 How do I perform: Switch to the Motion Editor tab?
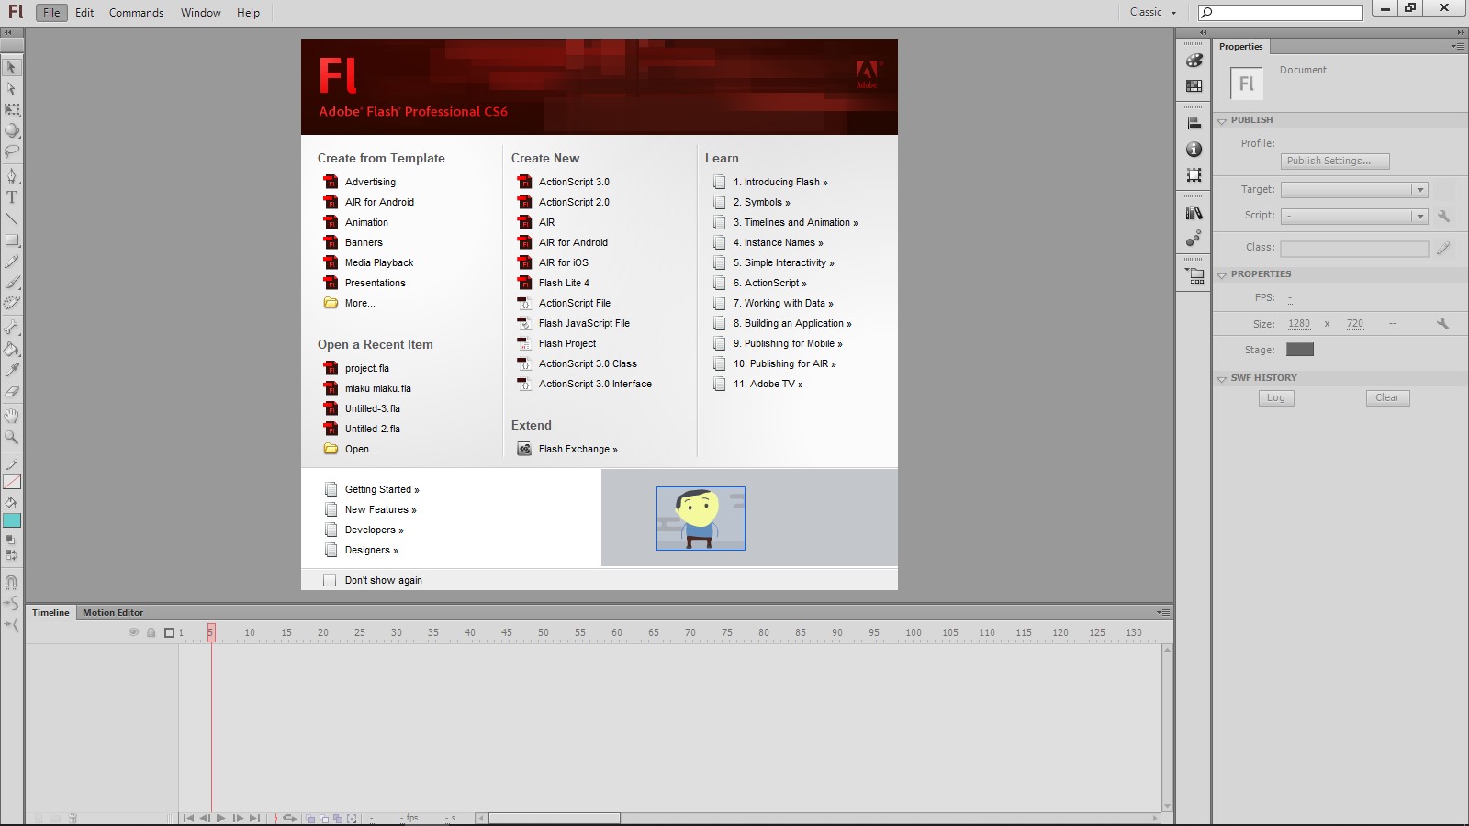(112, 612)
